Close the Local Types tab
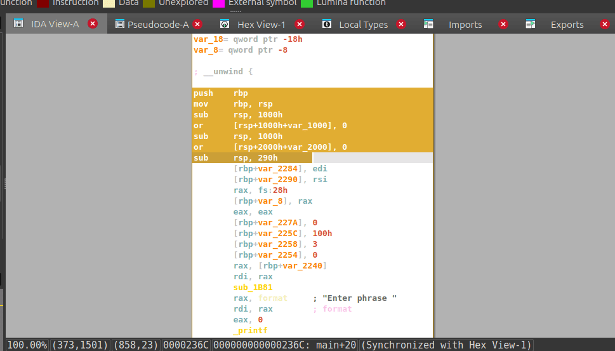Viewport: 615px width, 351px height. tap(401, 25)
